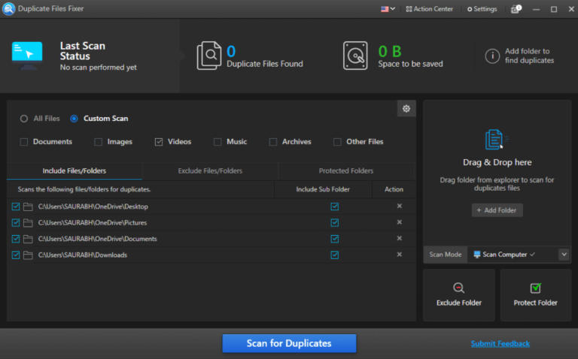
Task: Disable Include Sub Folder for Pictures
Action: click(334, 222)
